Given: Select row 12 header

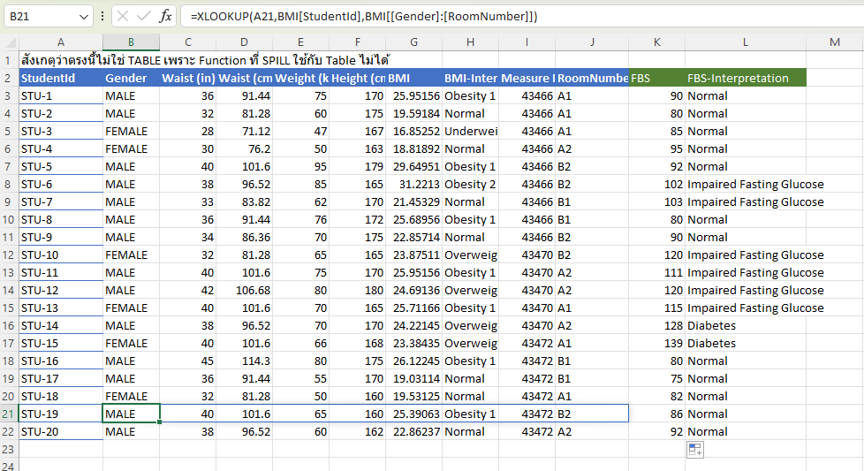Looking at the screenshot, I should pos(8,255).
